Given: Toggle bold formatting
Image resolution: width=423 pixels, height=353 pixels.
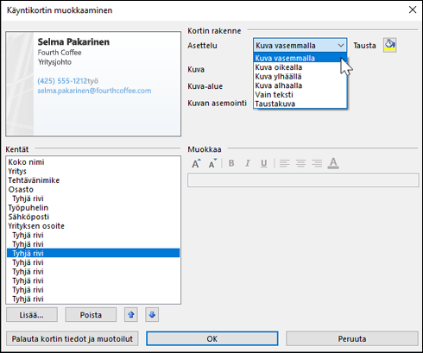Looking at the screenshot, I should (231, 163).
